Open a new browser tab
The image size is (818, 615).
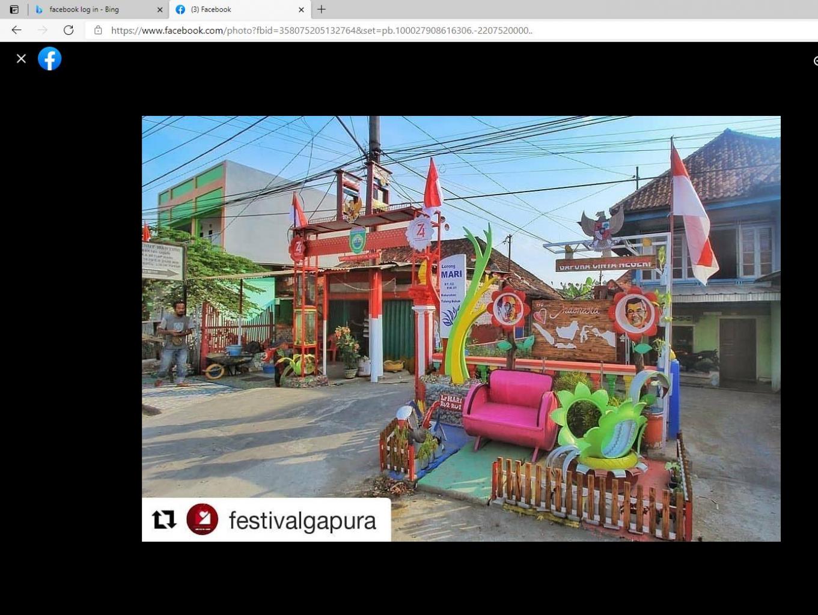pos(322,10)
